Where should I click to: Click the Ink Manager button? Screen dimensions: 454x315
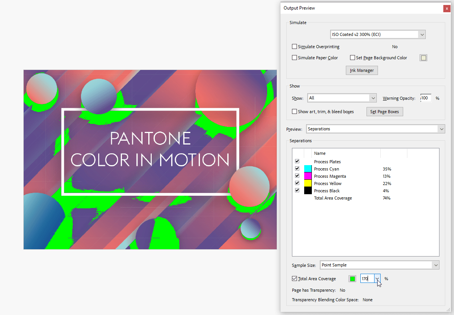click(362, 70)
